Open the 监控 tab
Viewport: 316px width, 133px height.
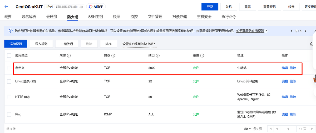[134, 17]
